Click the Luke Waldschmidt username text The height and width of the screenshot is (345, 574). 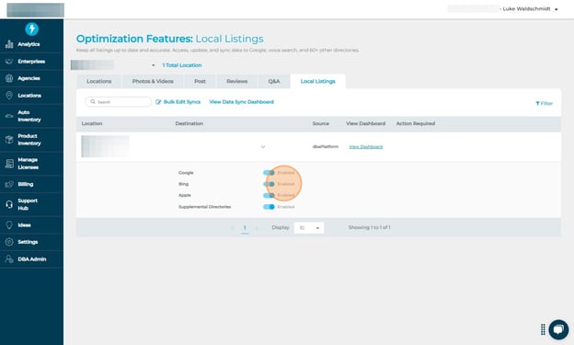526,9
